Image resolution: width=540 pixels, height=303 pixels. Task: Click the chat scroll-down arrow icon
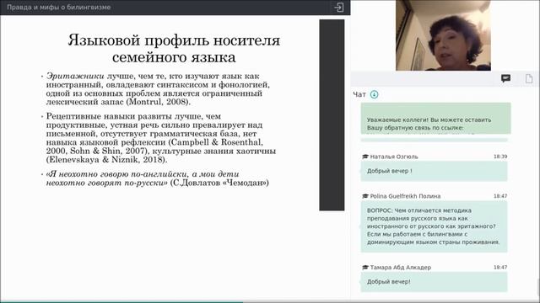tap(374, 94)
